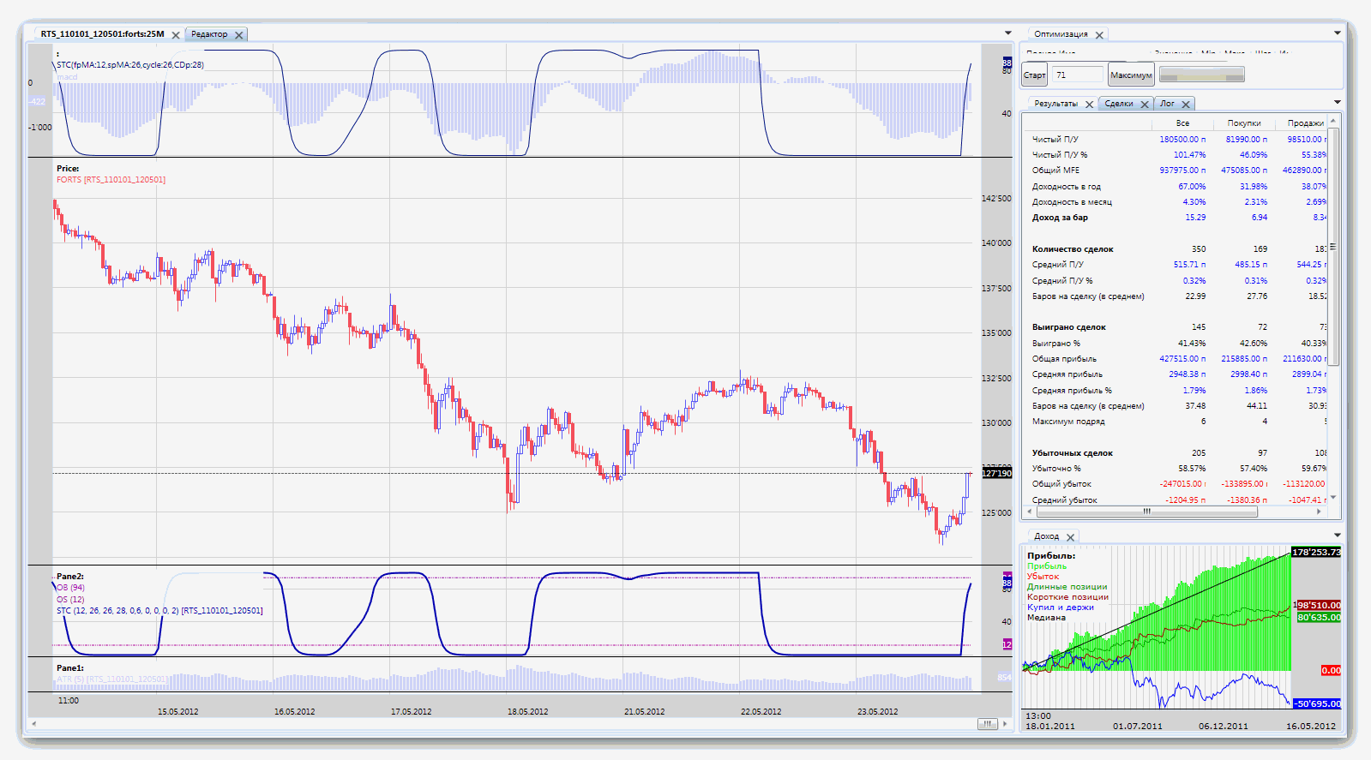Open the Оптимизация panel dropdown arrow
The width and height of the screenshot is (1371, 760).
tap(1337, 33)
